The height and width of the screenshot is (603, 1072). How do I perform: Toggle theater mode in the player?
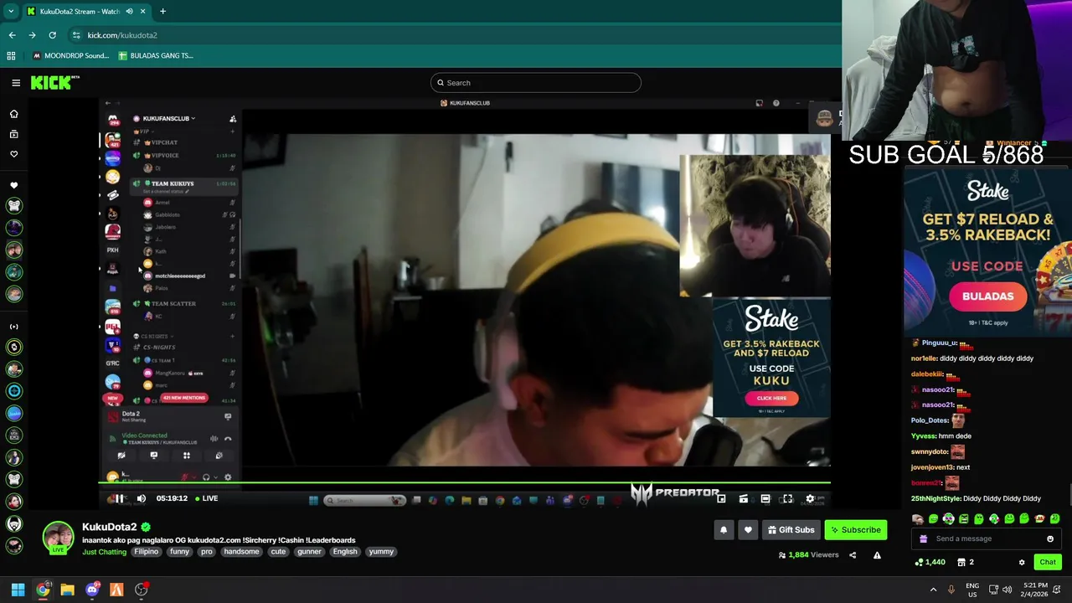pyautogui.click(x=765, y=498)
